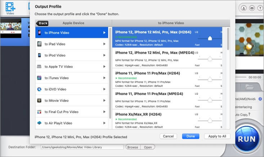Choose iPhone 11, iPhone 11 Pro/Max (MPEG4) profile

(x=167, y=99)
